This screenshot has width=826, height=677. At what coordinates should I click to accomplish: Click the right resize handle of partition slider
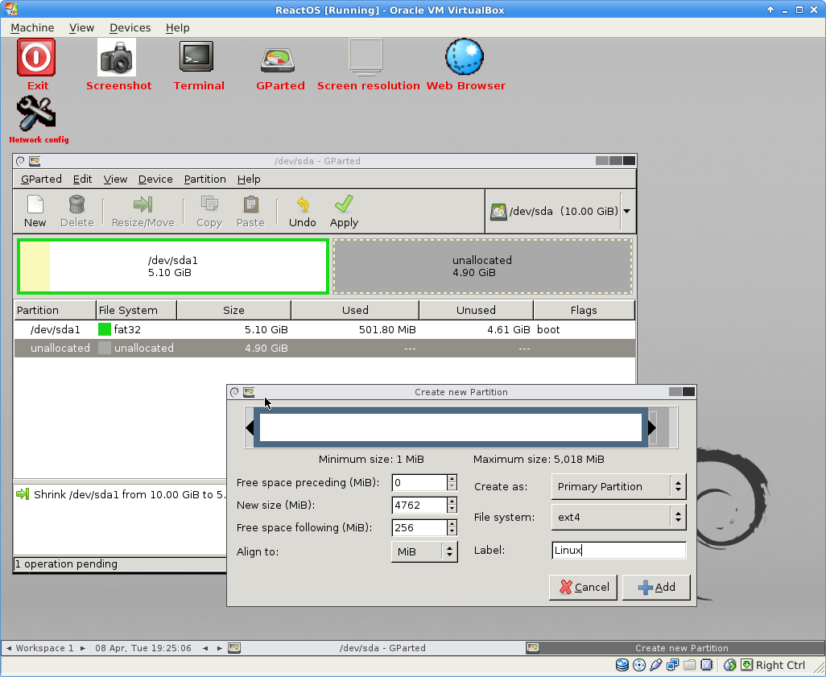click(652, 427)
